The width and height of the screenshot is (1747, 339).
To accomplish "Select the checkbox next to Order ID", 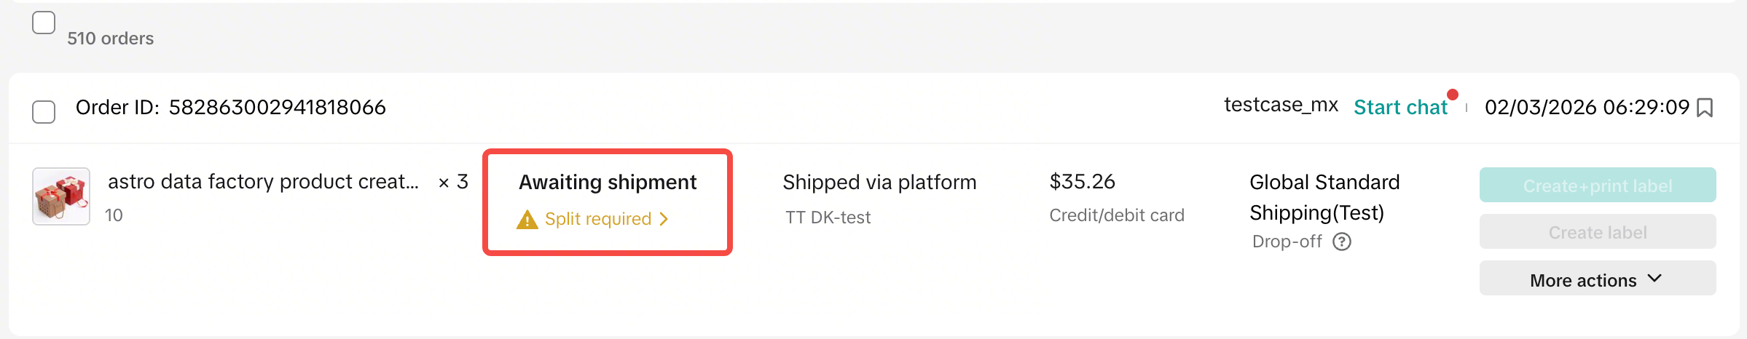I will (44, 112).
